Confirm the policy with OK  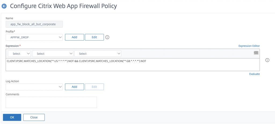point(12,117)
